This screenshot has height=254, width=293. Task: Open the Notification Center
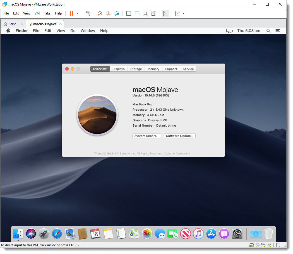pos(277,31)
